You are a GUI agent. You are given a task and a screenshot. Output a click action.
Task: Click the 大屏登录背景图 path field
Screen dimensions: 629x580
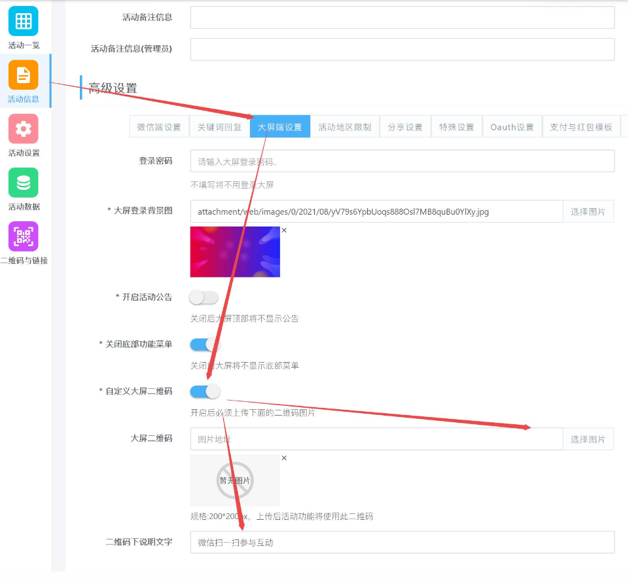376,211
